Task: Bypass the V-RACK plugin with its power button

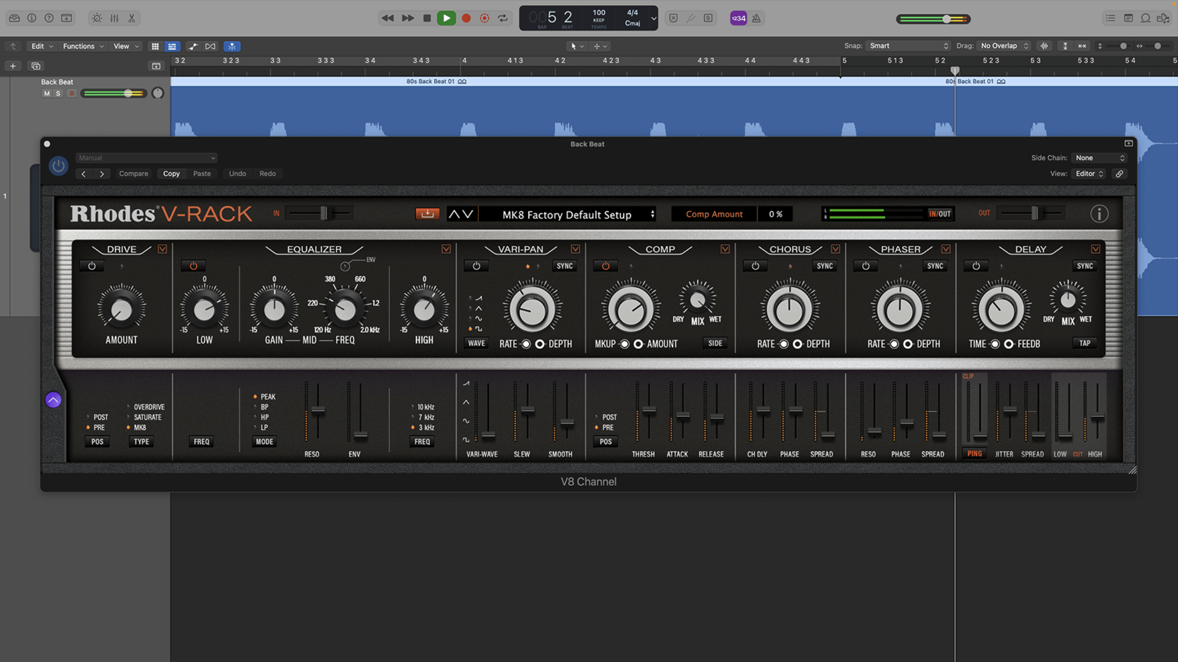Action: click(x=57, y=166)
